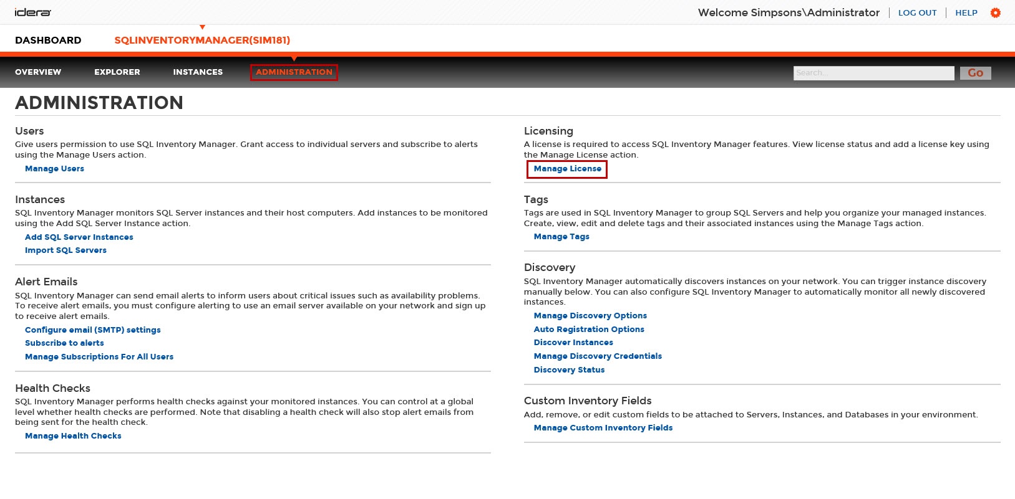The height and width of the screenshot is (499, 1015).
Task: Open the Manage Health Checks link
Action: tap(73, 436)
